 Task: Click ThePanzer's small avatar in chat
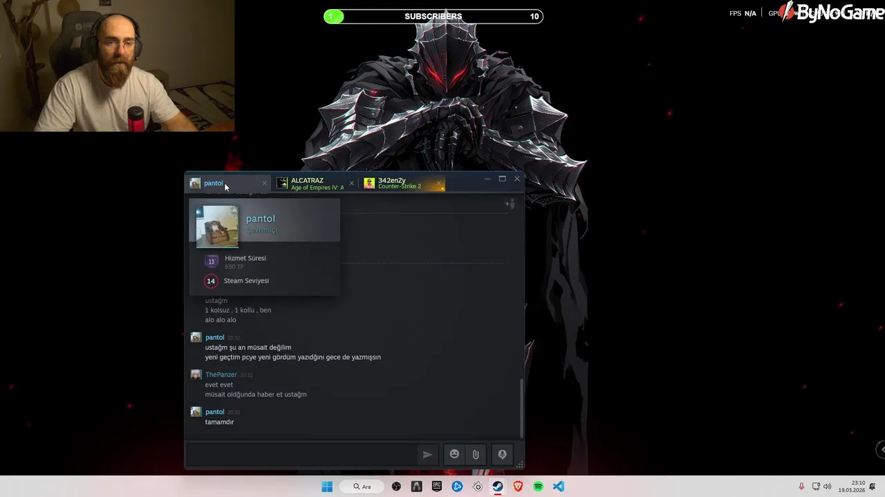coord(196,375)
